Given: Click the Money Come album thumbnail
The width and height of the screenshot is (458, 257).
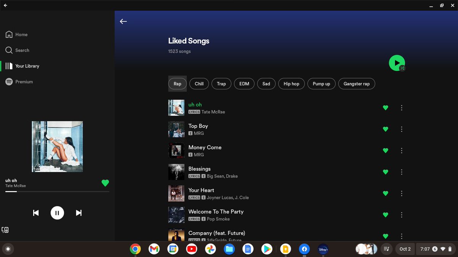Looking at the screenshot, I should coord(176,150).
